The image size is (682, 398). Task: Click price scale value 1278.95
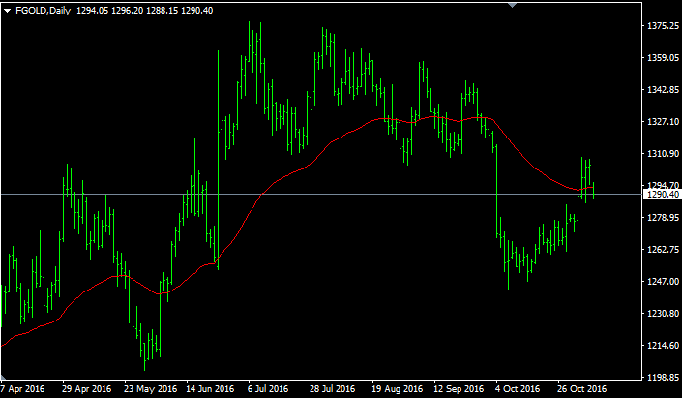[664, 217]
